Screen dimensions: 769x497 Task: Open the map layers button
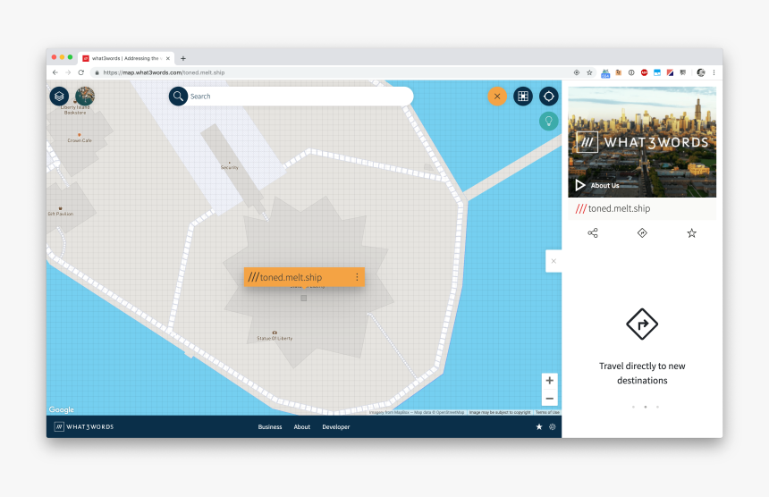[59, 96]
